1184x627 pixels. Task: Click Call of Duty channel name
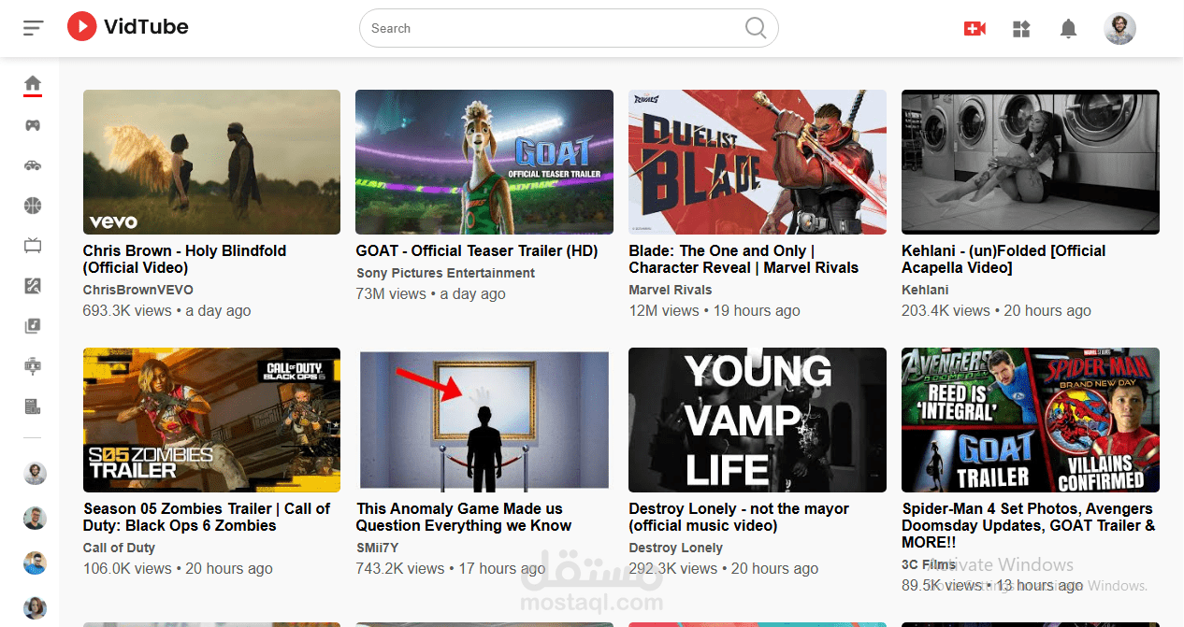[119, 548]
